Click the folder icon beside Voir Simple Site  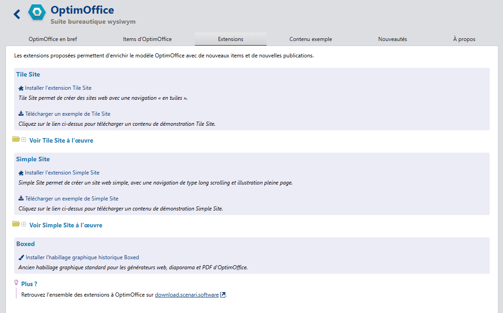[x=16, y=224]
